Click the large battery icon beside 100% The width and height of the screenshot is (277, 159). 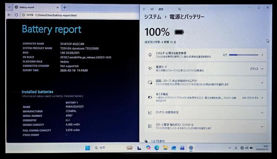[179, 32]
